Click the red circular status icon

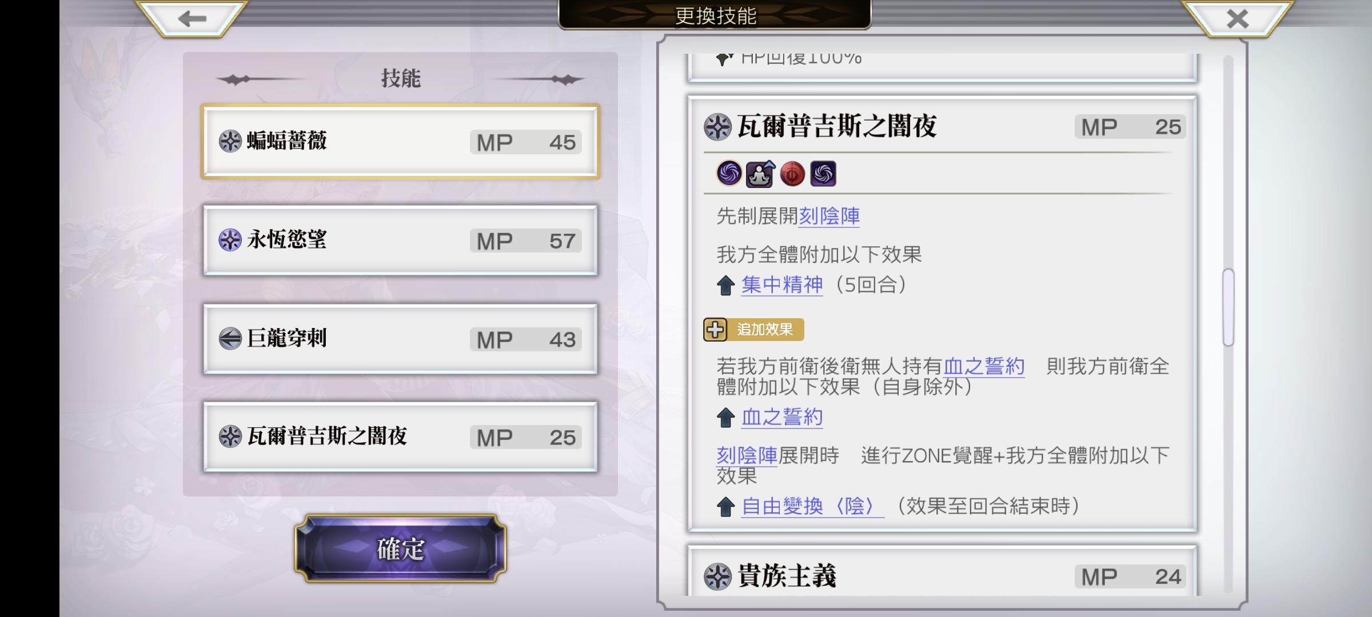click(x=792, y=173)
